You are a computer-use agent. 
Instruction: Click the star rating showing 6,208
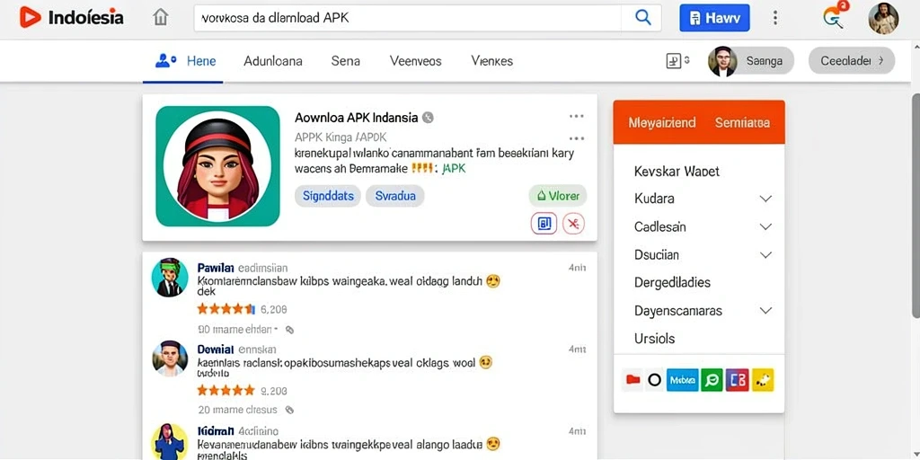pos(226,309)
